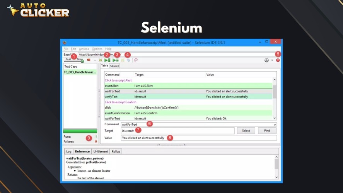The width and height of the screenshot is (343, 193).
Task: Switch to the Source tab
Action: pos(114,66)
